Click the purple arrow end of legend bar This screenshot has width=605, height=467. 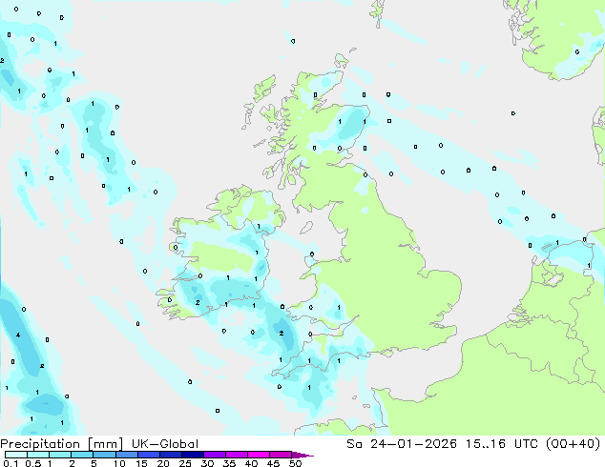[x=302, y=455]
